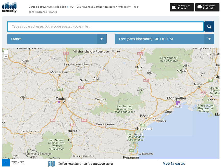The image size is (221, 168).
Task: Click the Carcassonne city label on the map
Action: coord(106,124)
